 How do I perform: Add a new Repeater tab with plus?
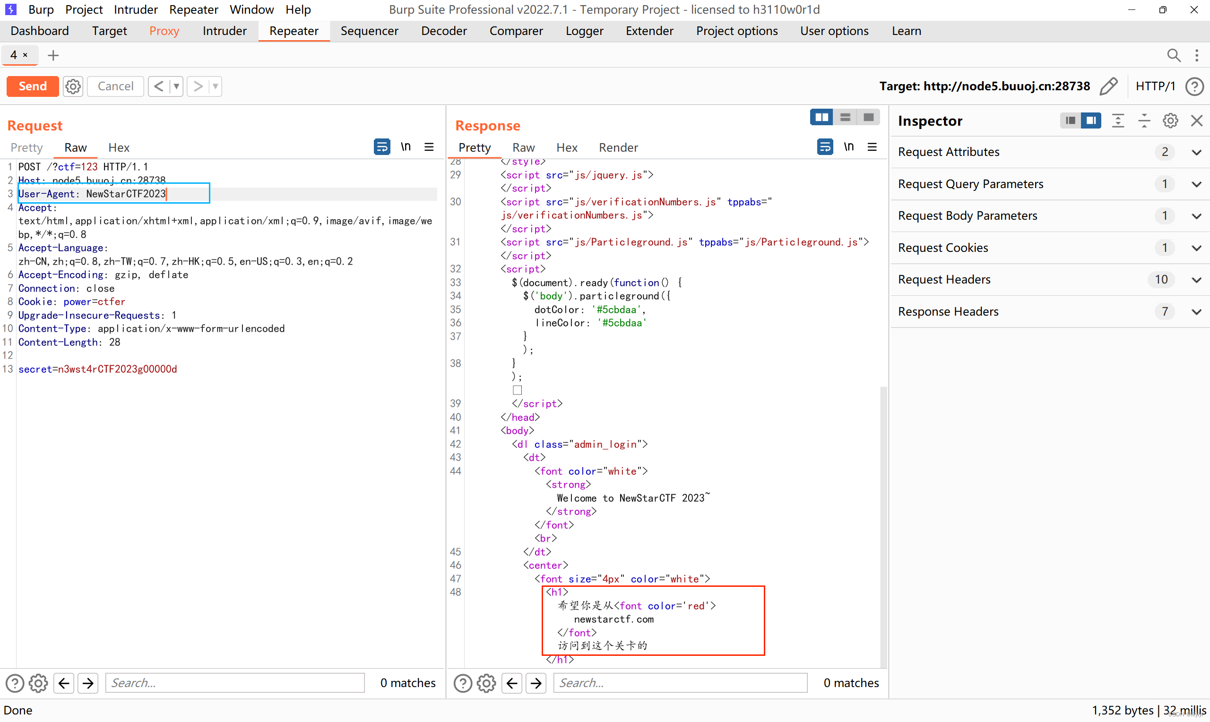(x=53, y=55)
